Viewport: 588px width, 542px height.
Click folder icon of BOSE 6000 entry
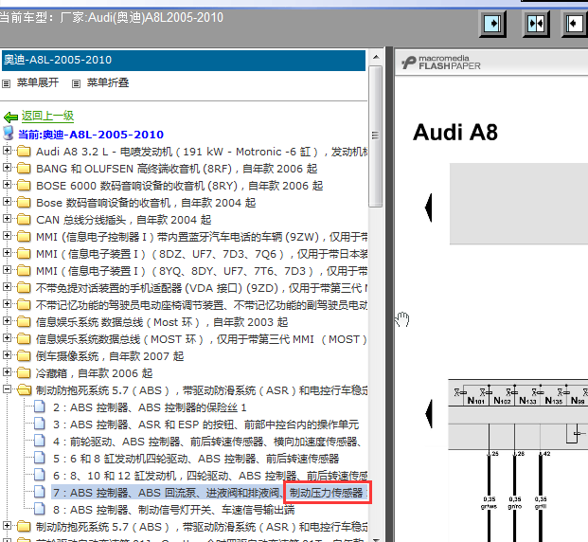tap(24, 186)
